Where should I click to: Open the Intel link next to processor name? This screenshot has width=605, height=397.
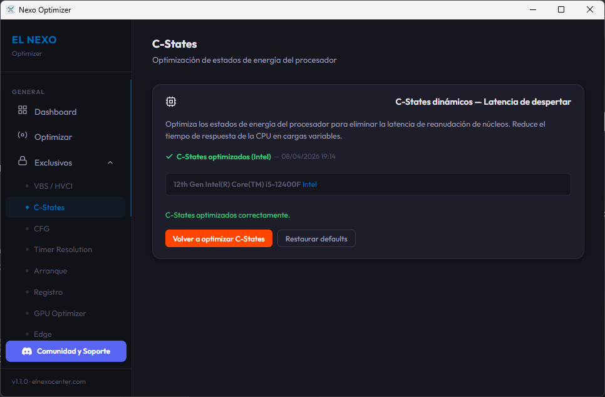pos(311,184)
